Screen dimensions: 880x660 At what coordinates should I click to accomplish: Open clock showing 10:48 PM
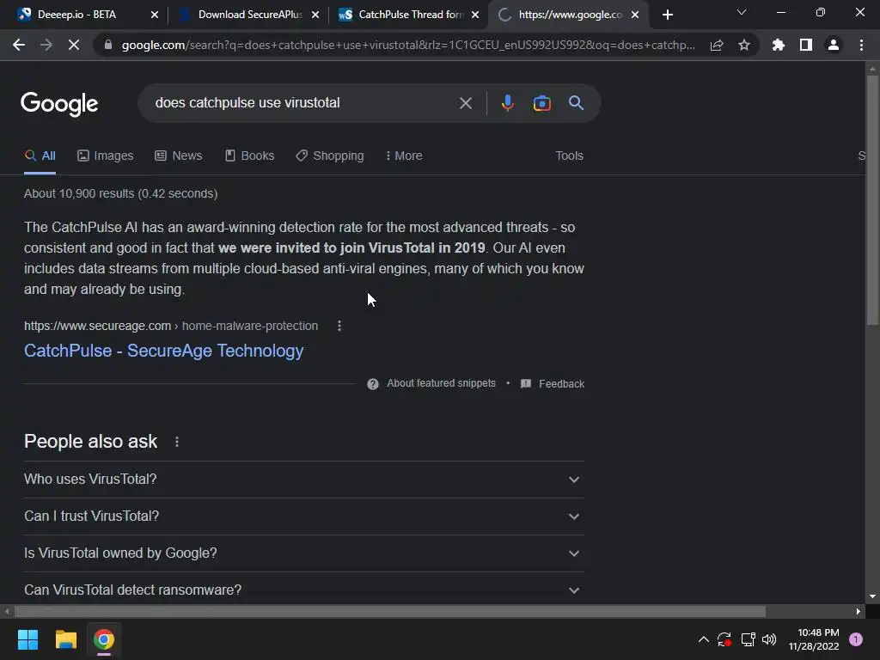[814, 639]
